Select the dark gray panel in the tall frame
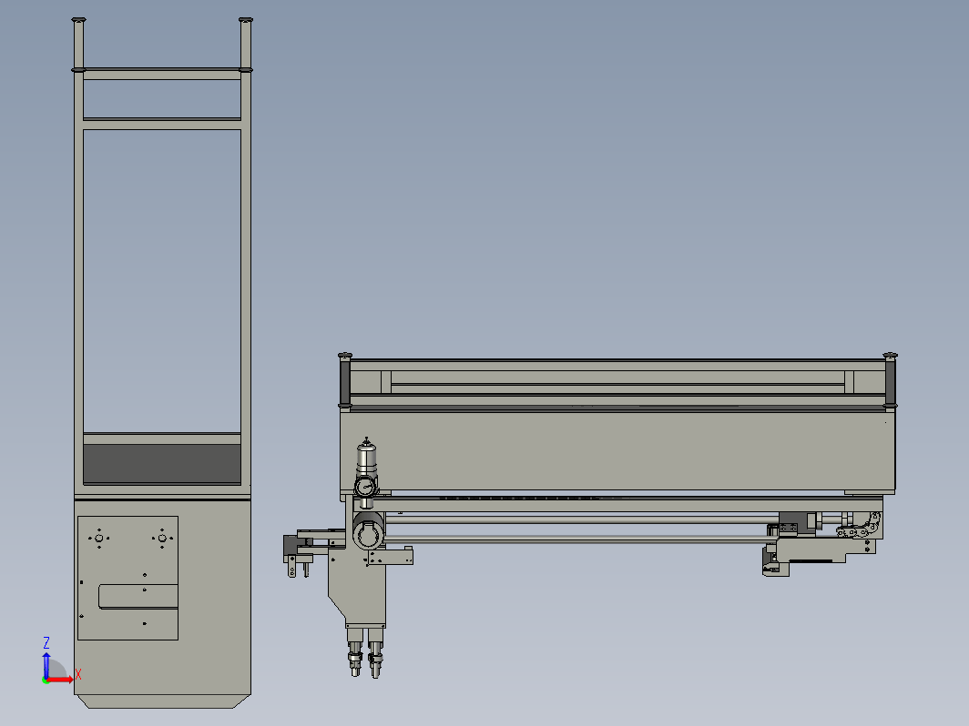This screenshot has height=726, width=969. [x=162, y=464]
